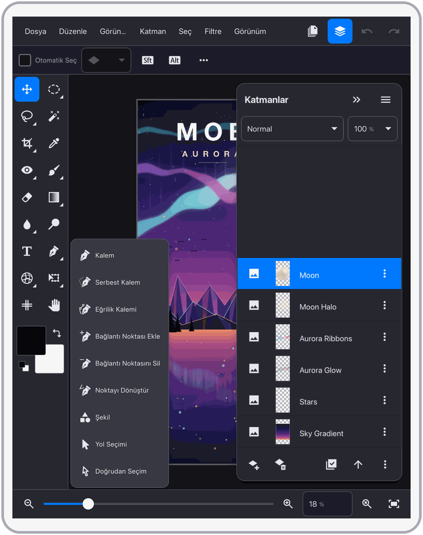The height and width of the screenshot is (535, 423).
Task: Select the Pen tool in toolbar
Action: click(54, 251)
